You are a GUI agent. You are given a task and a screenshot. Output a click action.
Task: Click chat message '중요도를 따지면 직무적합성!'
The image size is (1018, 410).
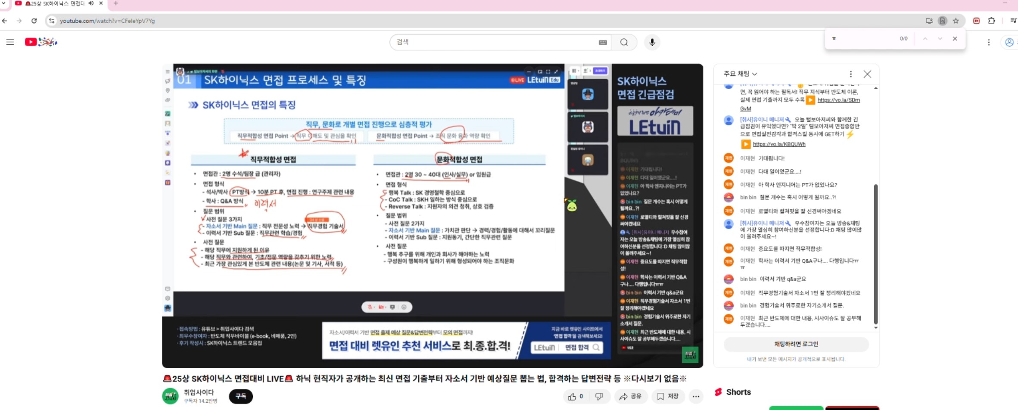[790, 249]
